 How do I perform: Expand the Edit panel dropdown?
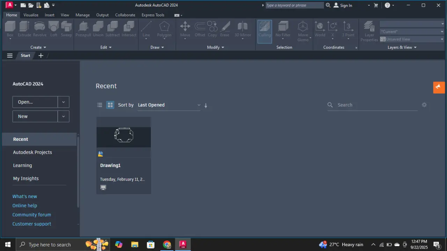point(106,47)
